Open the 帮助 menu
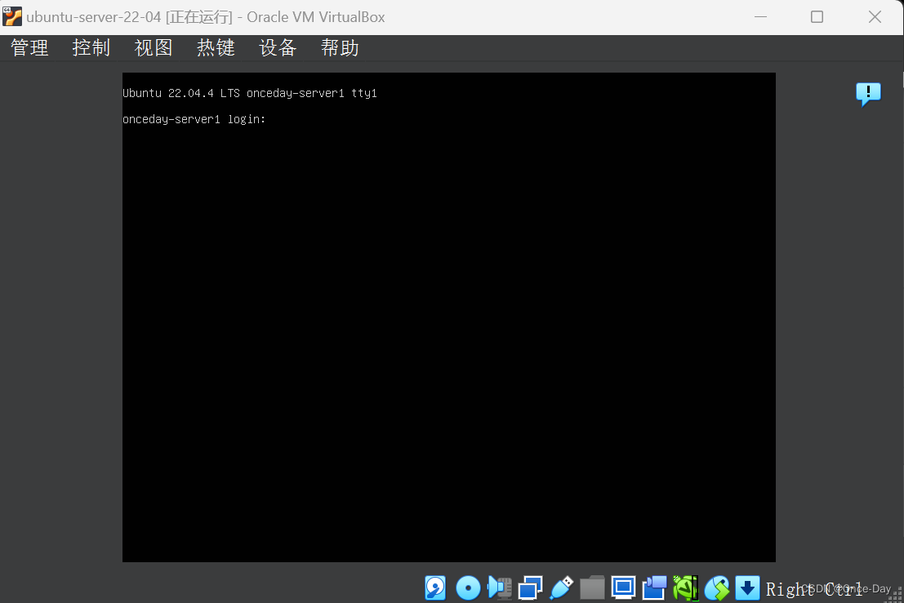904x603 pixels. pos(341,48)
